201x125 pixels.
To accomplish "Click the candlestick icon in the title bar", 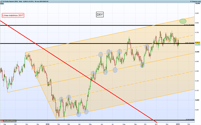I will [x=2, y=1].
